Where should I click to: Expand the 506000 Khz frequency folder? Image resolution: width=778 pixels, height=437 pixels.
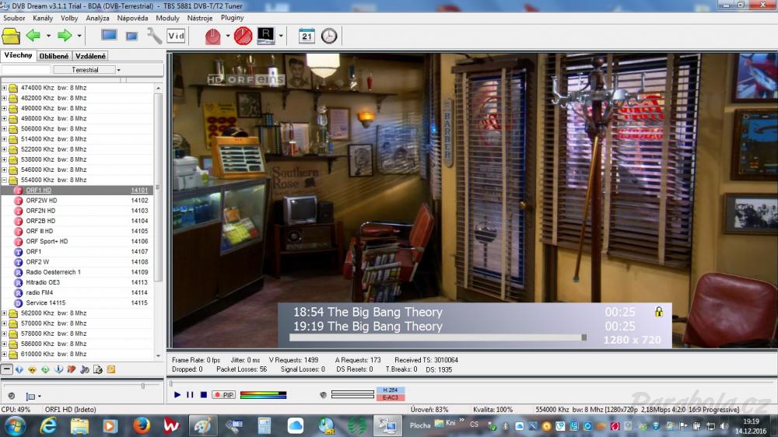coord(5,129)
